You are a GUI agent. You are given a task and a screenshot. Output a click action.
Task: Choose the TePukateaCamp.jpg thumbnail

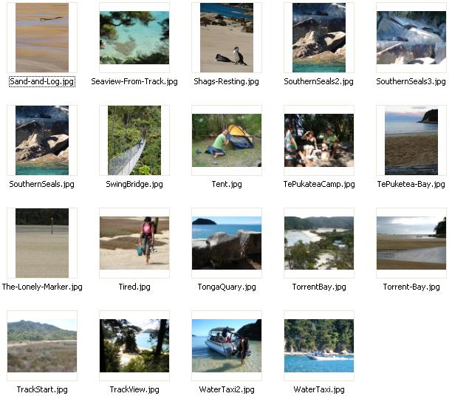[319, 140]
